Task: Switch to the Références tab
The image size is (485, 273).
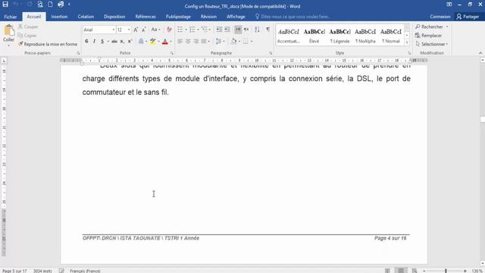Action: point(145,17)
